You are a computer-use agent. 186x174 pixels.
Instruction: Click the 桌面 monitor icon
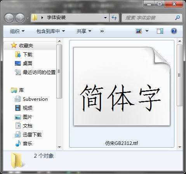coord(18,63)
